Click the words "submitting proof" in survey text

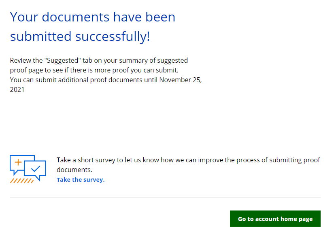click(297, 160)
